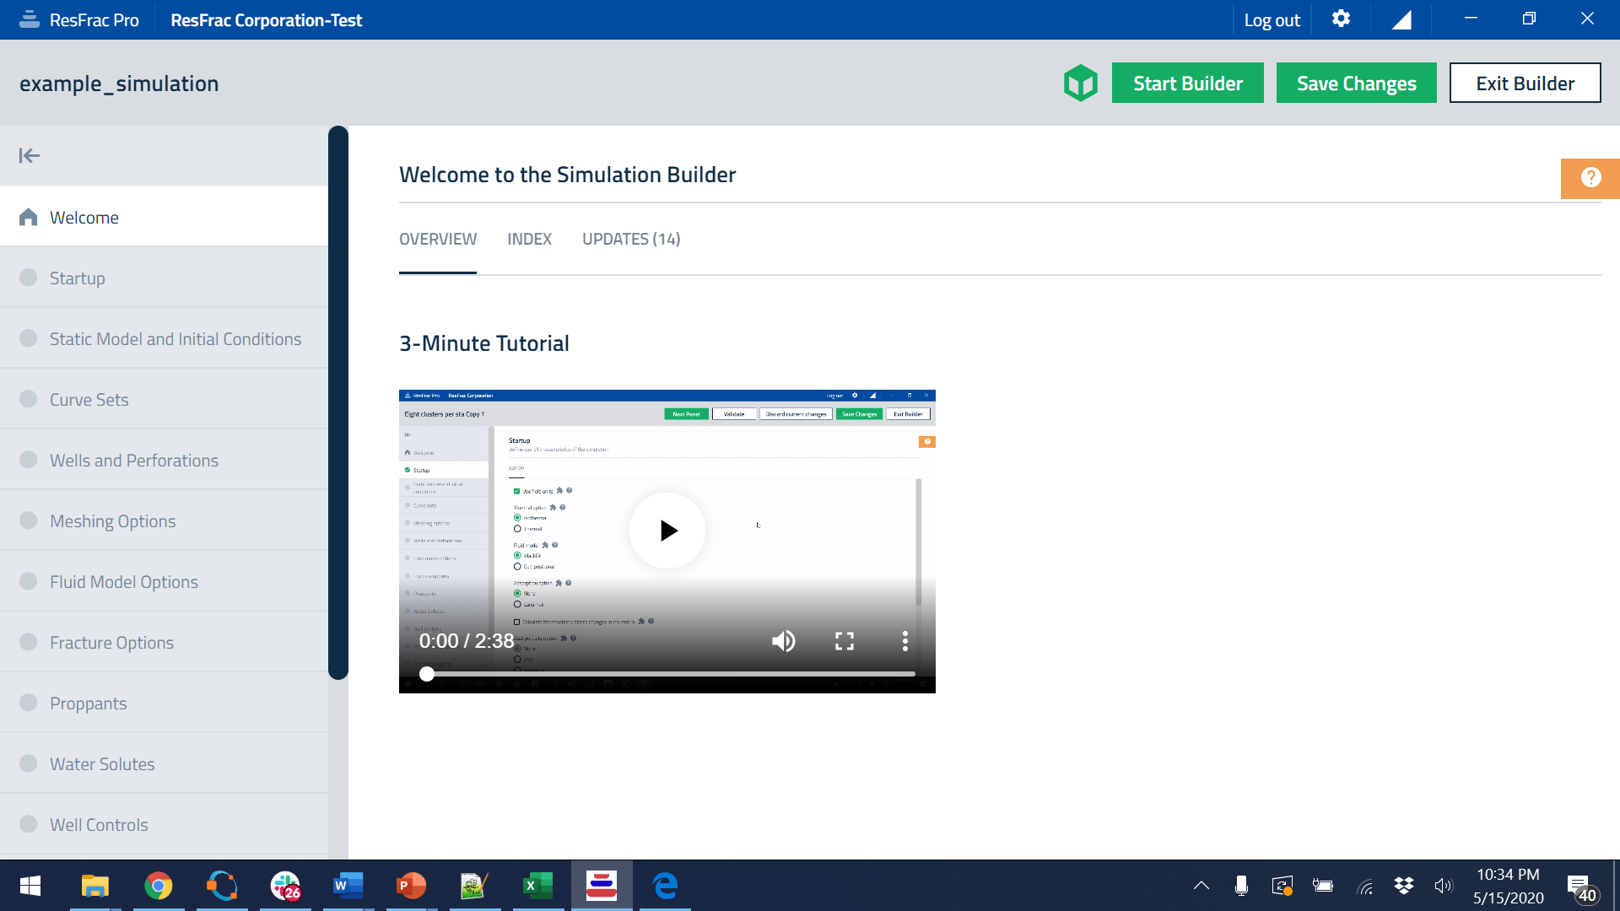Click the fullscreen expand video icon
1620x911 pixels.
[x=844, y=641]
